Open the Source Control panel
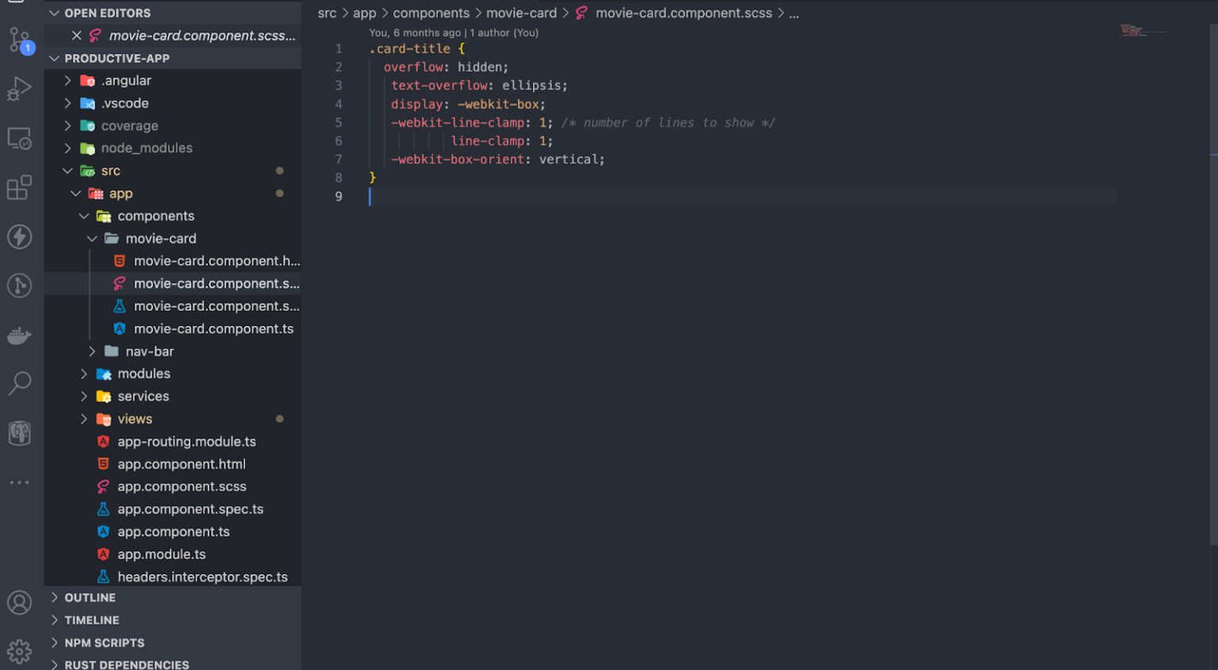Screen dimensions: 1218x670 point(20,40)
